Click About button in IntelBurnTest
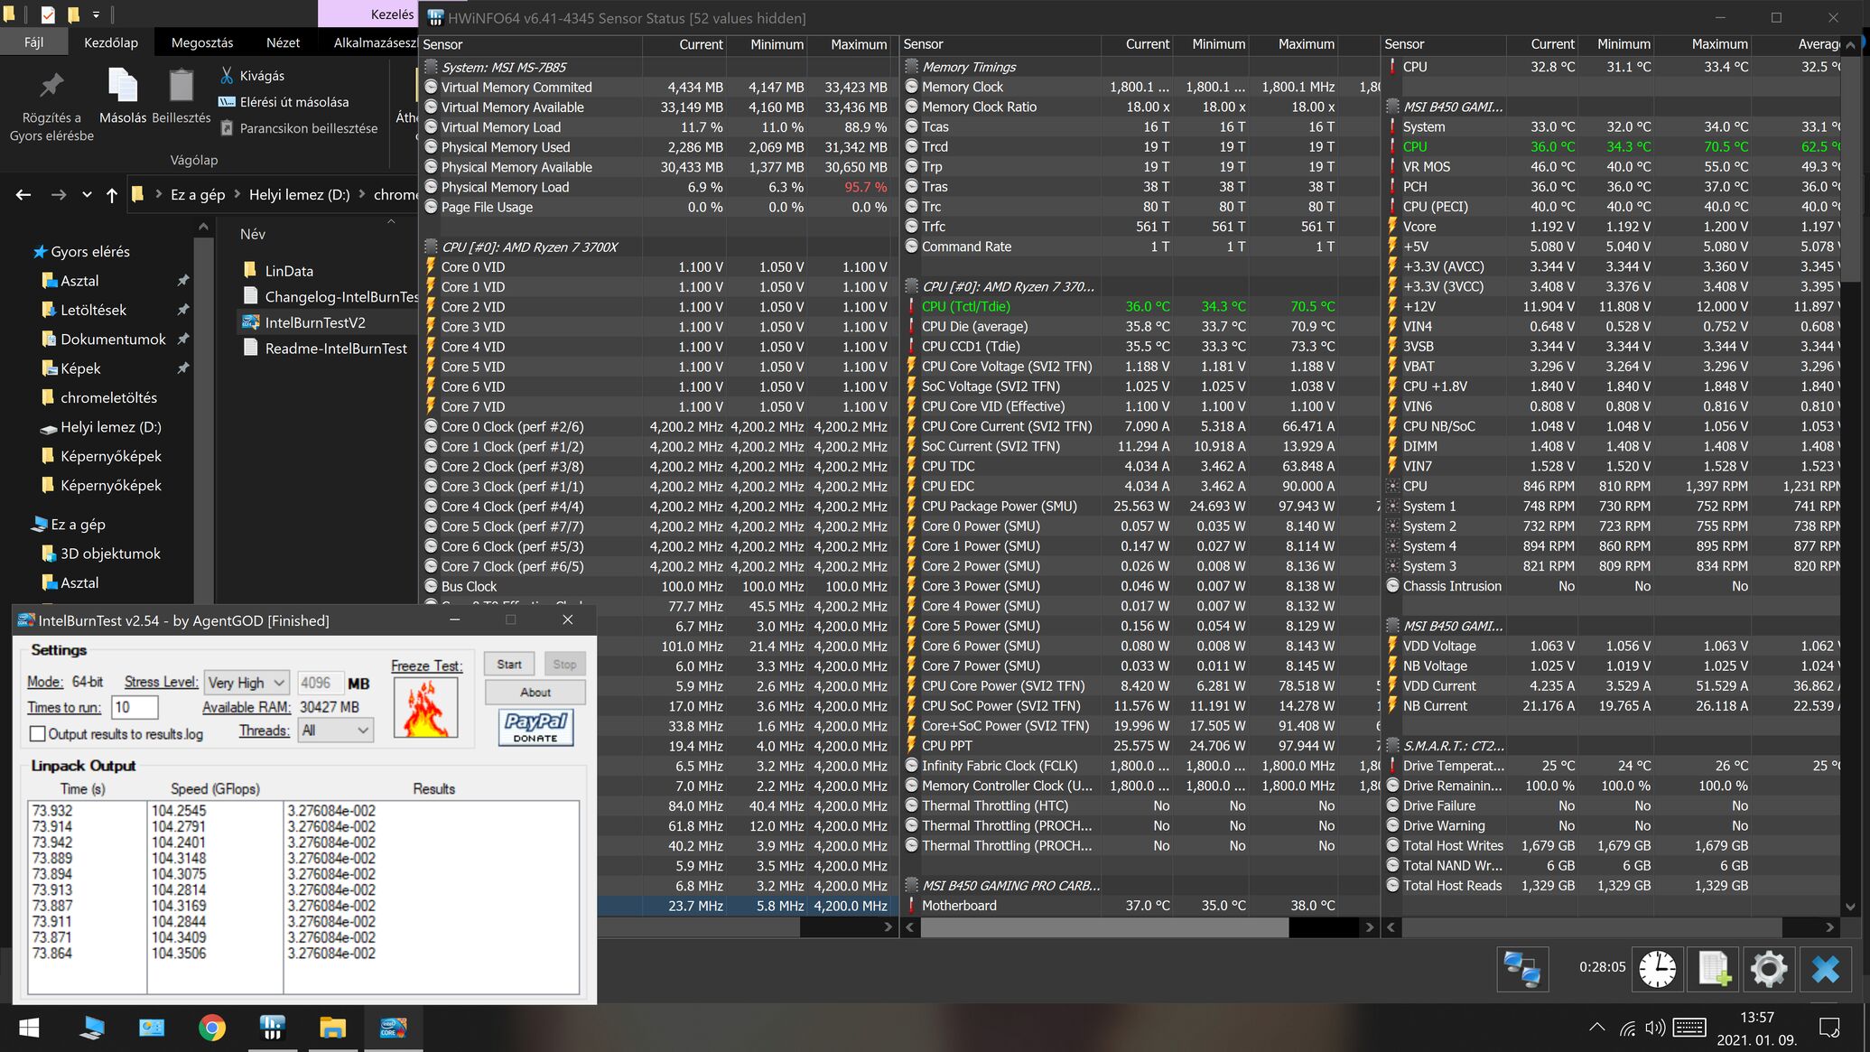Screen dimensions: 1870x1052 click(x=535, y=693)
